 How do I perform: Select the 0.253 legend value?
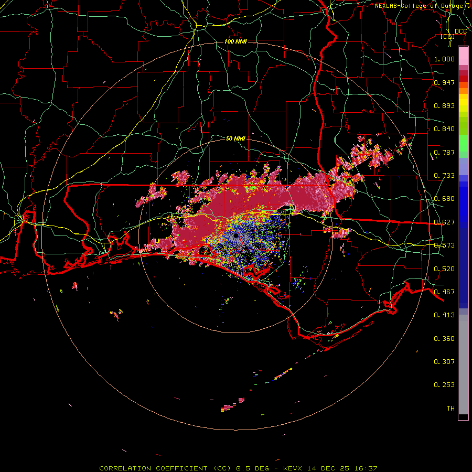pyautogui.click(x=444, y=385)
